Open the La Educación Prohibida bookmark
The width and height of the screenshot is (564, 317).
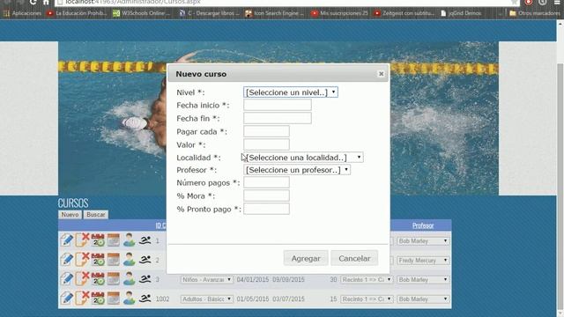tap(77, 13)
